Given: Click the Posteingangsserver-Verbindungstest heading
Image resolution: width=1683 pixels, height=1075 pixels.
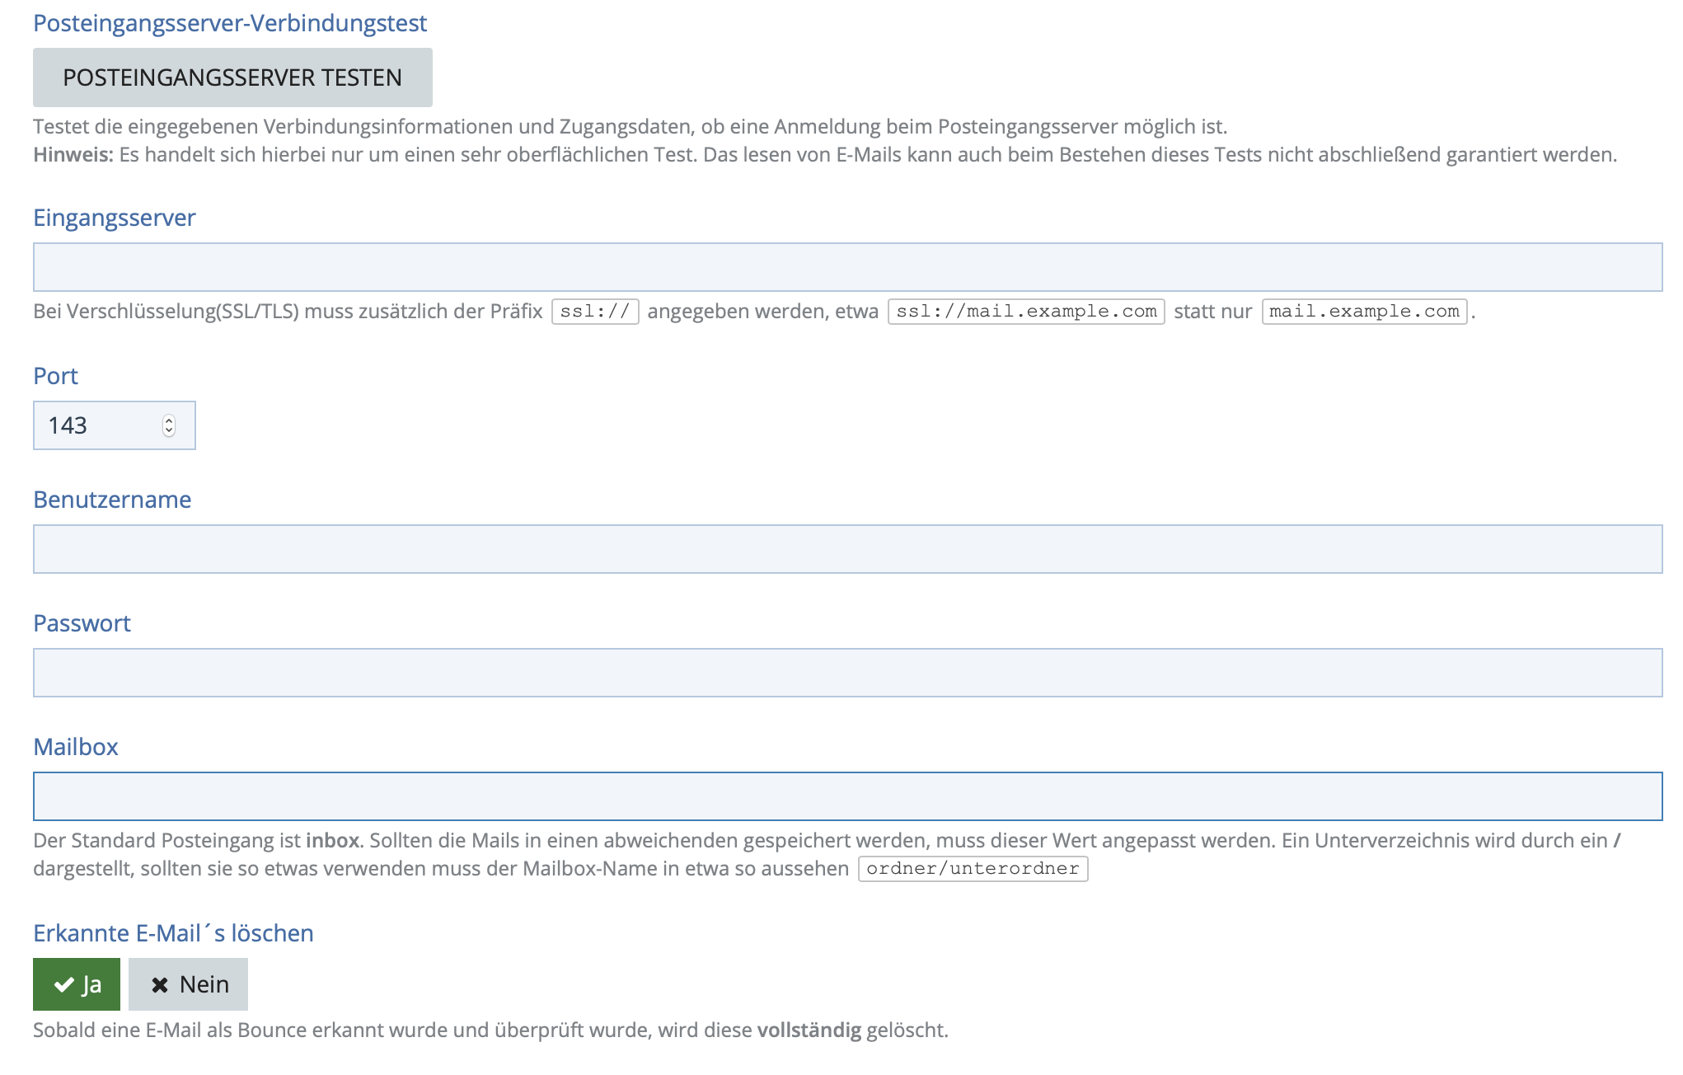Looking at the screenshot, I should pyautogui.click(x=230, y=23).
